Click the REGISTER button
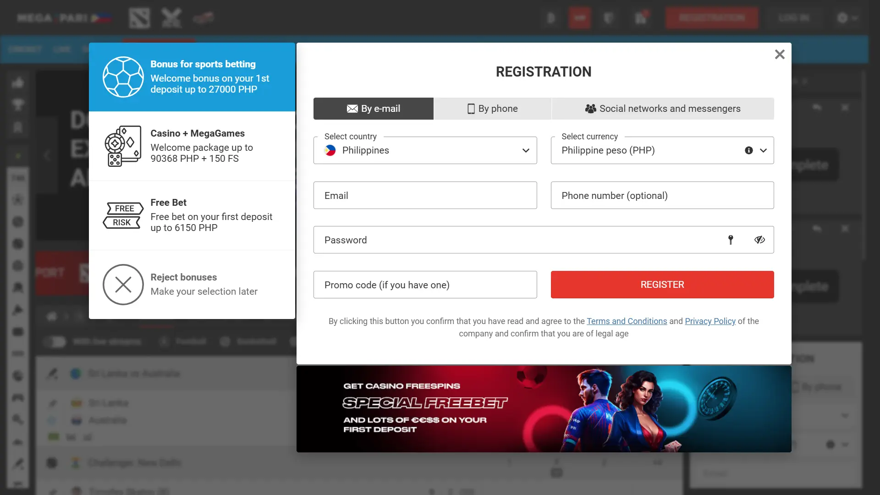880x495 pixels. click(x=662, y=284)
